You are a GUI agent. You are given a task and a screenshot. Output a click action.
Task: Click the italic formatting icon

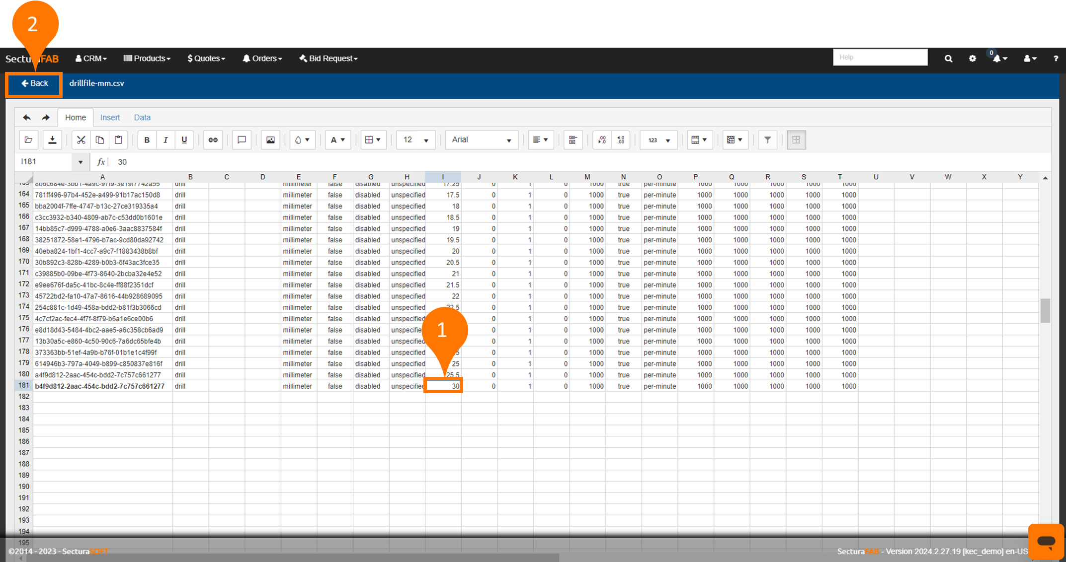[x=165, y=140]
